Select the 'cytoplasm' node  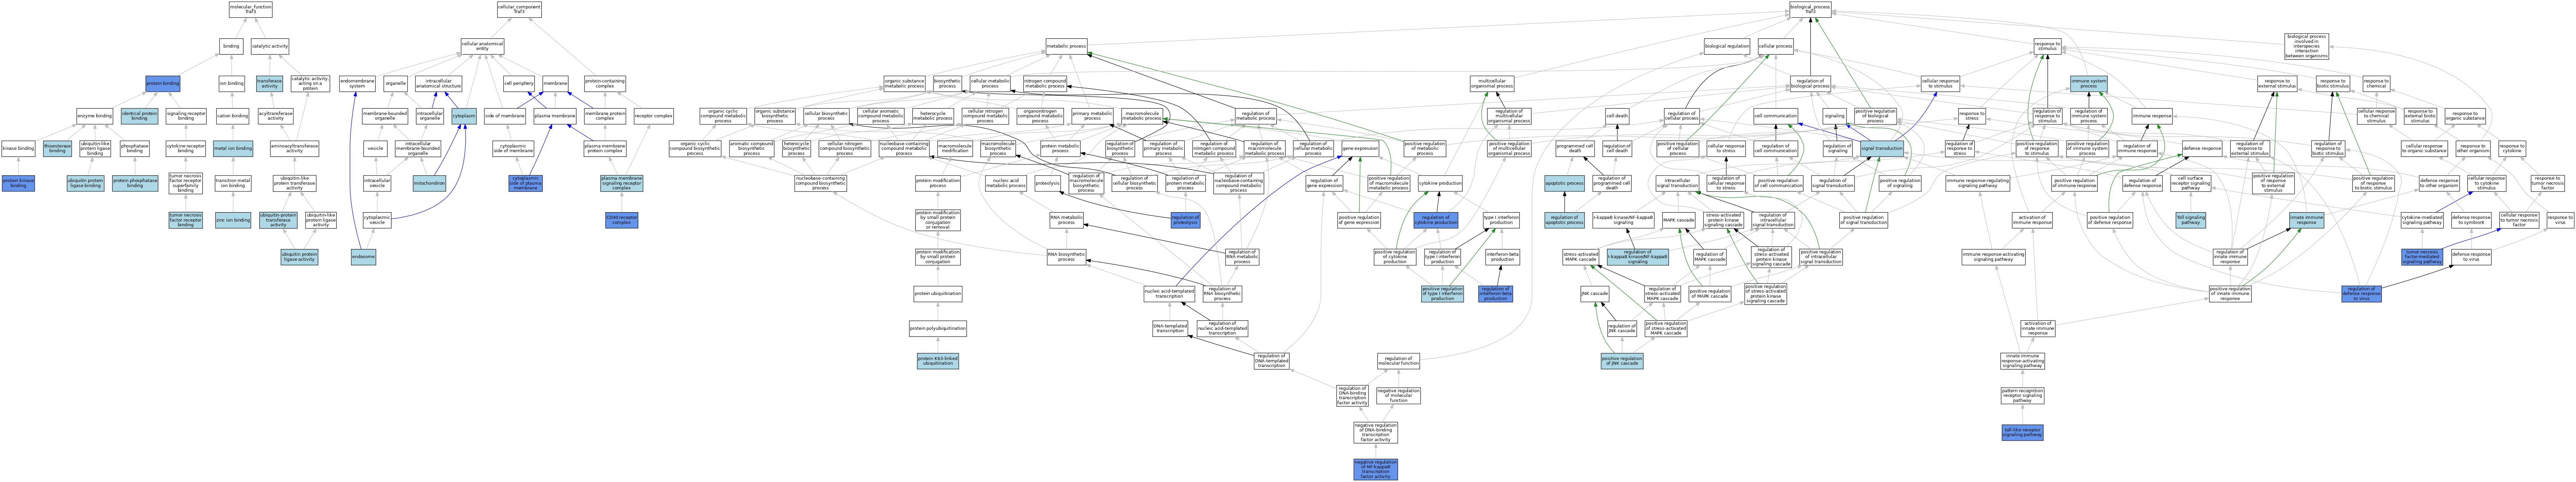(x=464, y=116)
